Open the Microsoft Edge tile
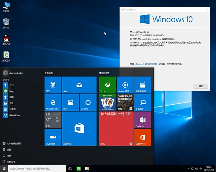 coord(53,102)
